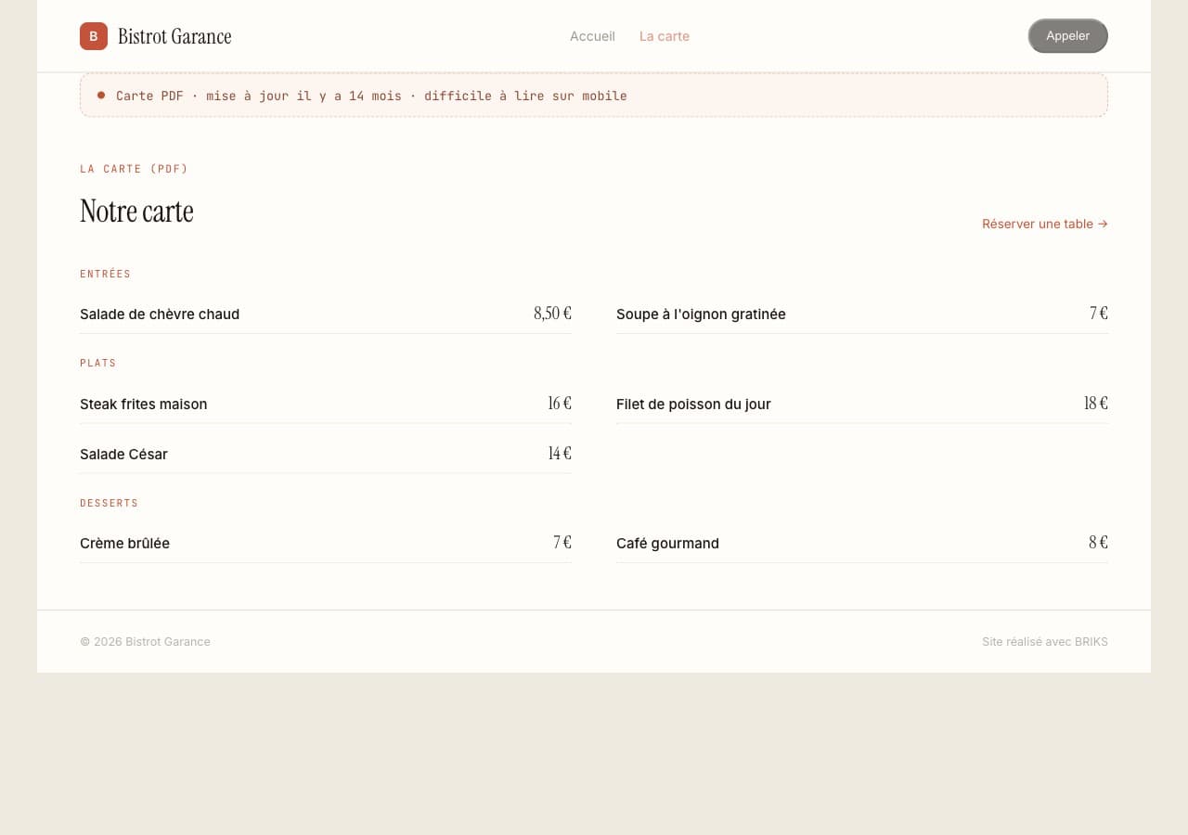Click Site réalisé avec BRIKS footer text
The height and width of the screenshot is (835, 1188).
(x=1045, y=642)
